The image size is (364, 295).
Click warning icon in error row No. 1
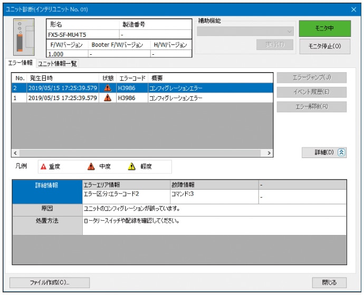click(x=108, y=98)
